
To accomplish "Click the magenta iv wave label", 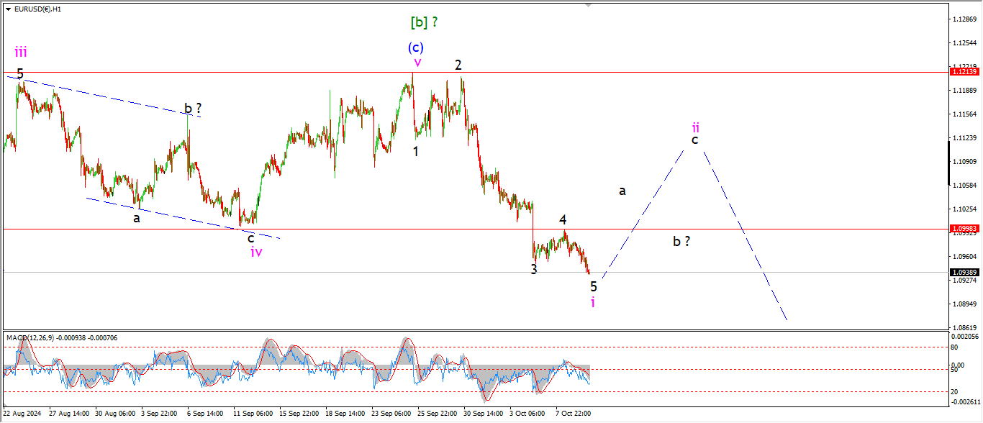I will pyautogui.click(x=256, y=252).
